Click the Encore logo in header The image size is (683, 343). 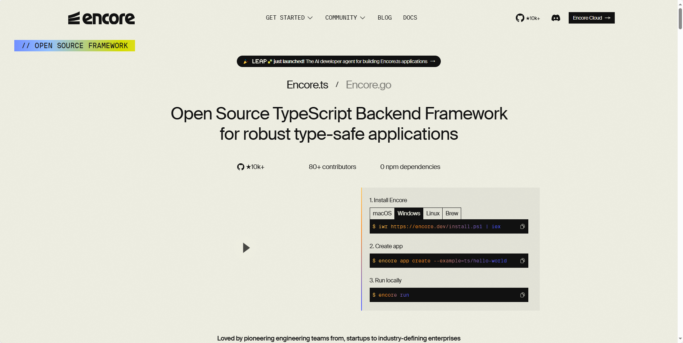tap(101, 18)
